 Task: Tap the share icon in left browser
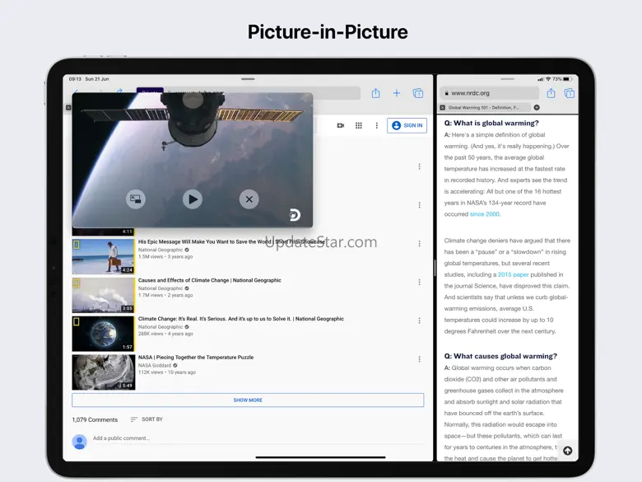click(375, 94)
